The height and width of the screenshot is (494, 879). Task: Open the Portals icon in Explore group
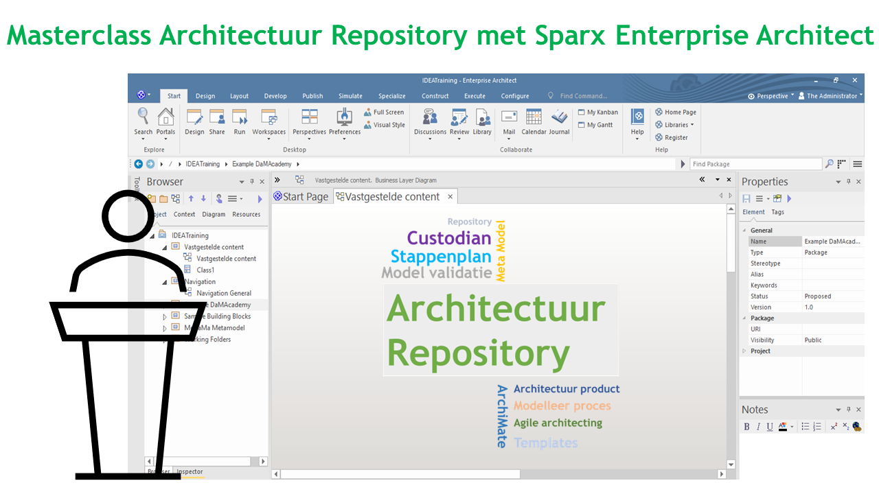point(165,117)
